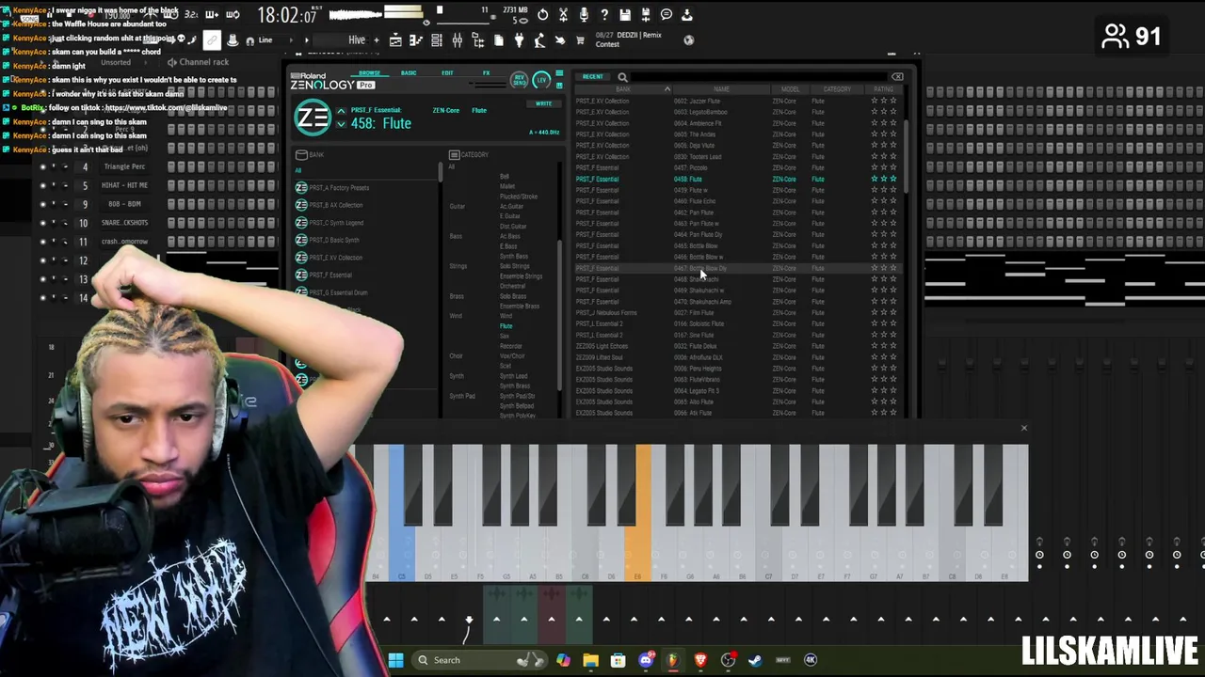The height and width of the screenshot is (677, 1205).
Task: Click the WRITE button in Zenology
Action: tap(543, 103)
